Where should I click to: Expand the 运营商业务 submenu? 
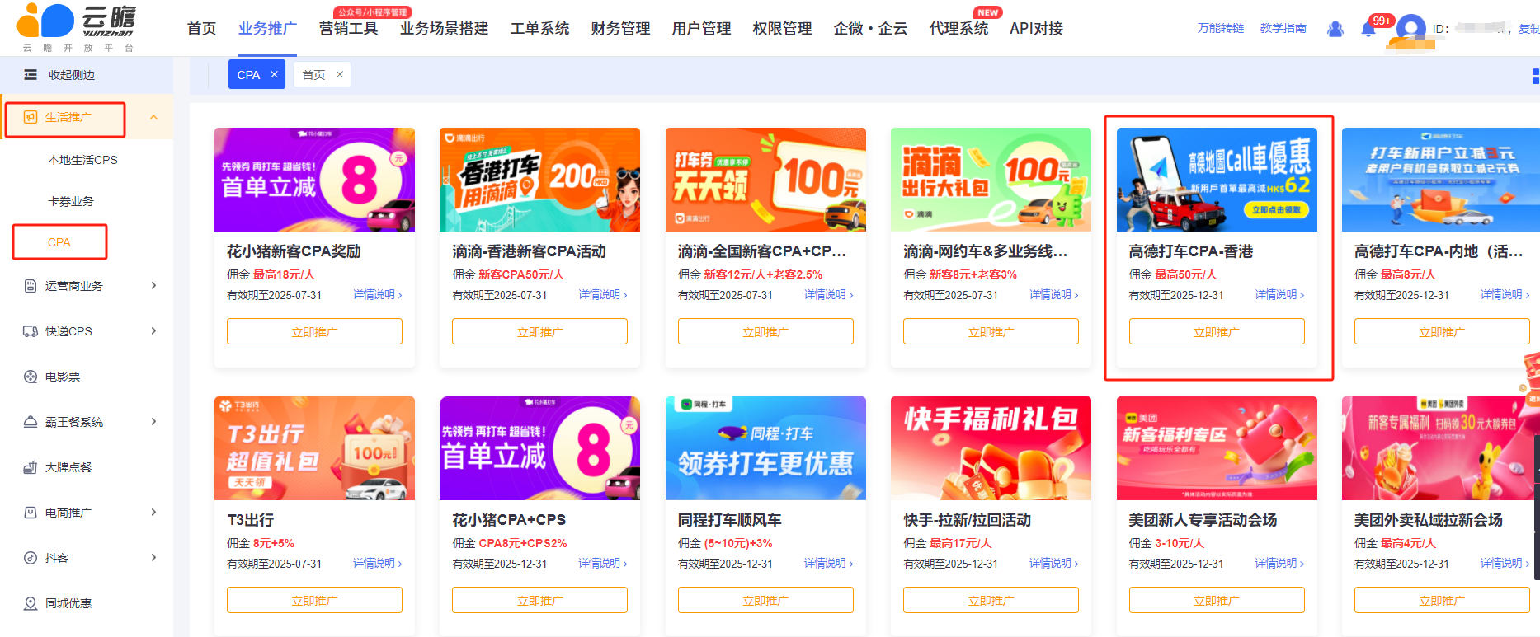(153, 286)
